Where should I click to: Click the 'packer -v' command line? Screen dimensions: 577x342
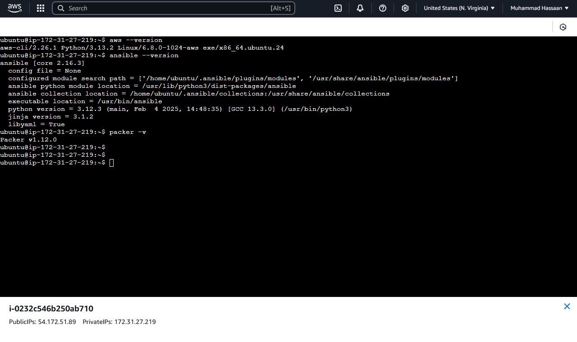point(73,132)
